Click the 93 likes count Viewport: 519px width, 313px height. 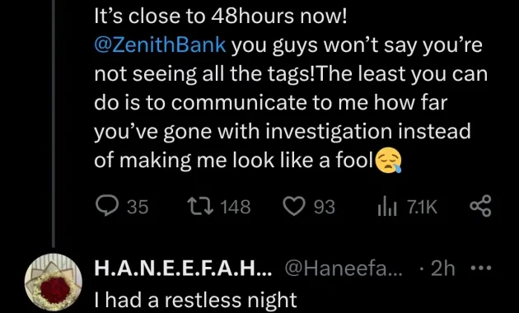pos(324,208)
